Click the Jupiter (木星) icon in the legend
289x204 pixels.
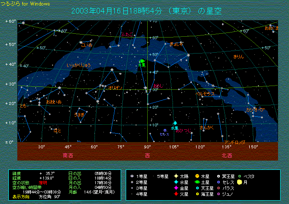click(x=197, y=176)
